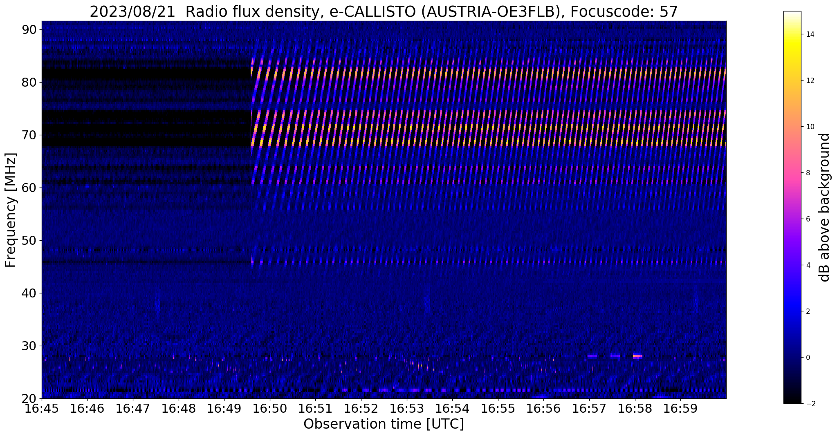837x436 pixels.
Task: Click the 16:47 time tick label
Action: [x=133, y=408]
